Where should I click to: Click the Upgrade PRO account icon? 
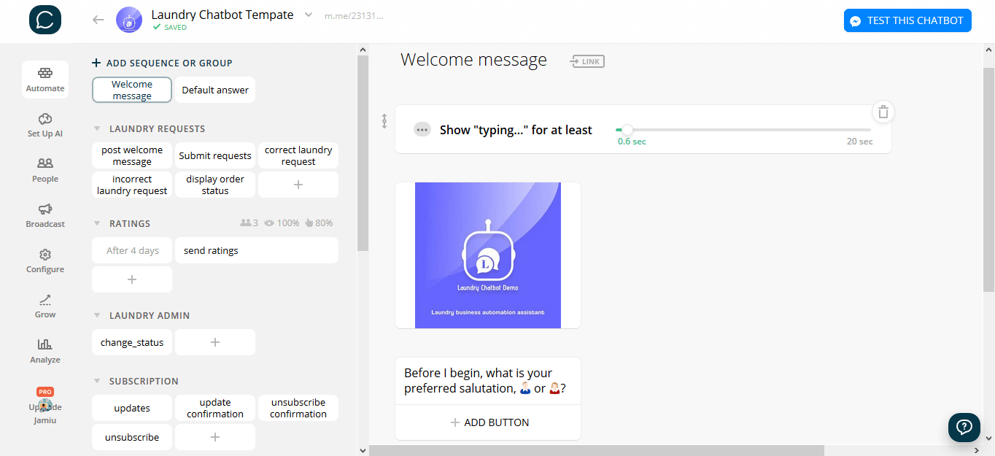pyautogui.click(x=45, y=406)
